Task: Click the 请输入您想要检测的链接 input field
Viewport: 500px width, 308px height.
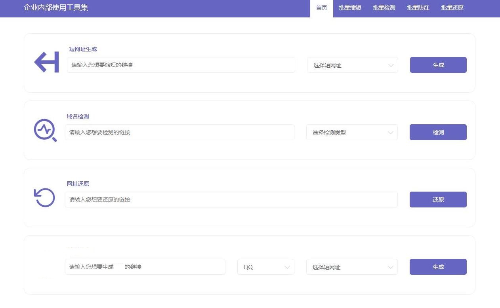Action: [179, 132]
